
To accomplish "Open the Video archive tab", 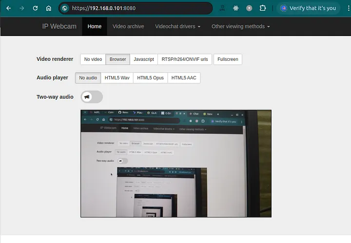I will pyautogui.click(x=128, y=26).
